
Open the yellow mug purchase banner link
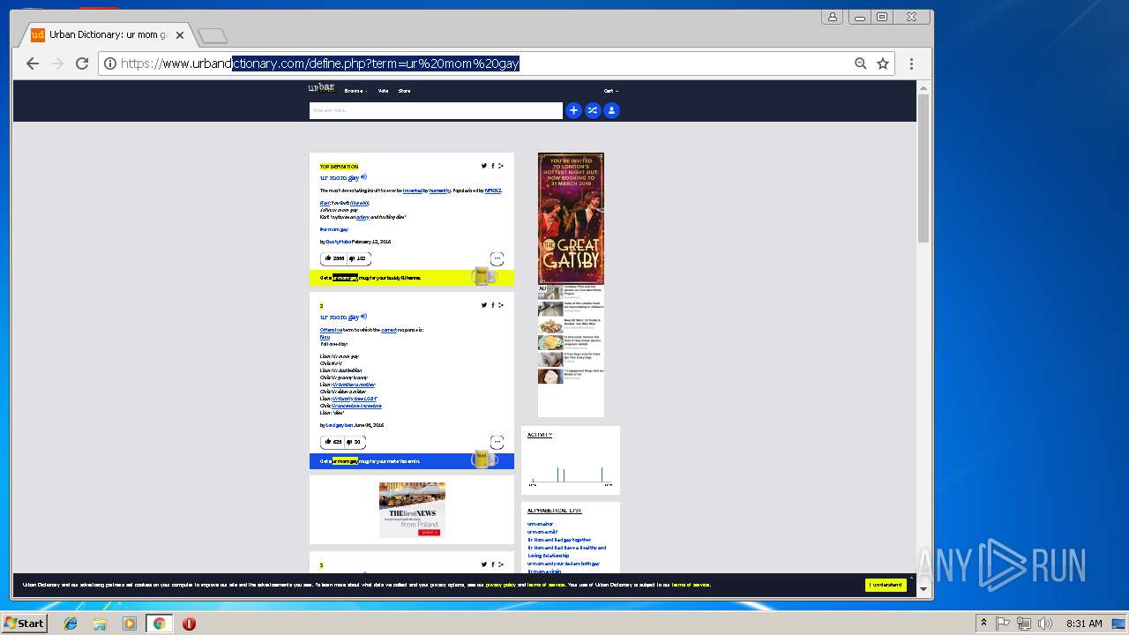pos(411,278)
